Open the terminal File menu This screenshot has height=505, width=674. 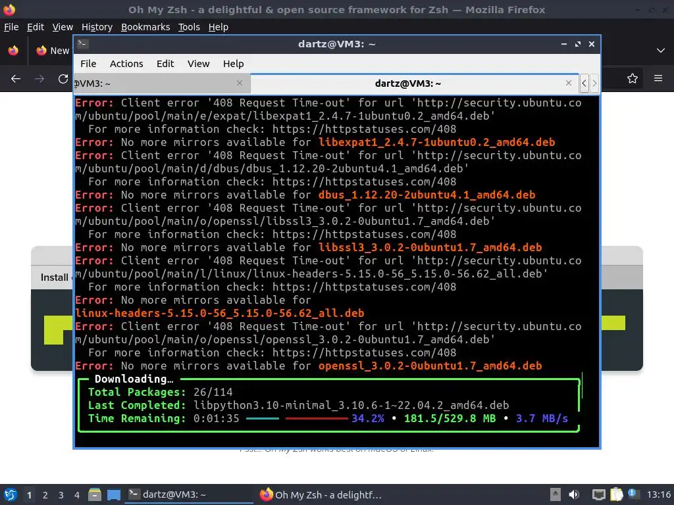pyautogui.click(x=88, y=64)
